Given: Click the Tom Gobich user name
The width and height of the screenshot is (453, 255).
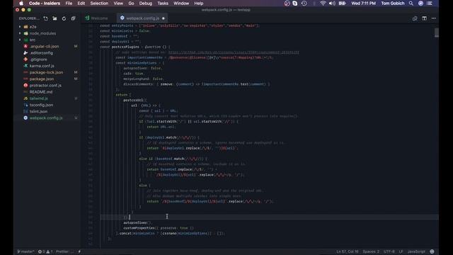Looking at the screenshot, I should tap(393, 4).
